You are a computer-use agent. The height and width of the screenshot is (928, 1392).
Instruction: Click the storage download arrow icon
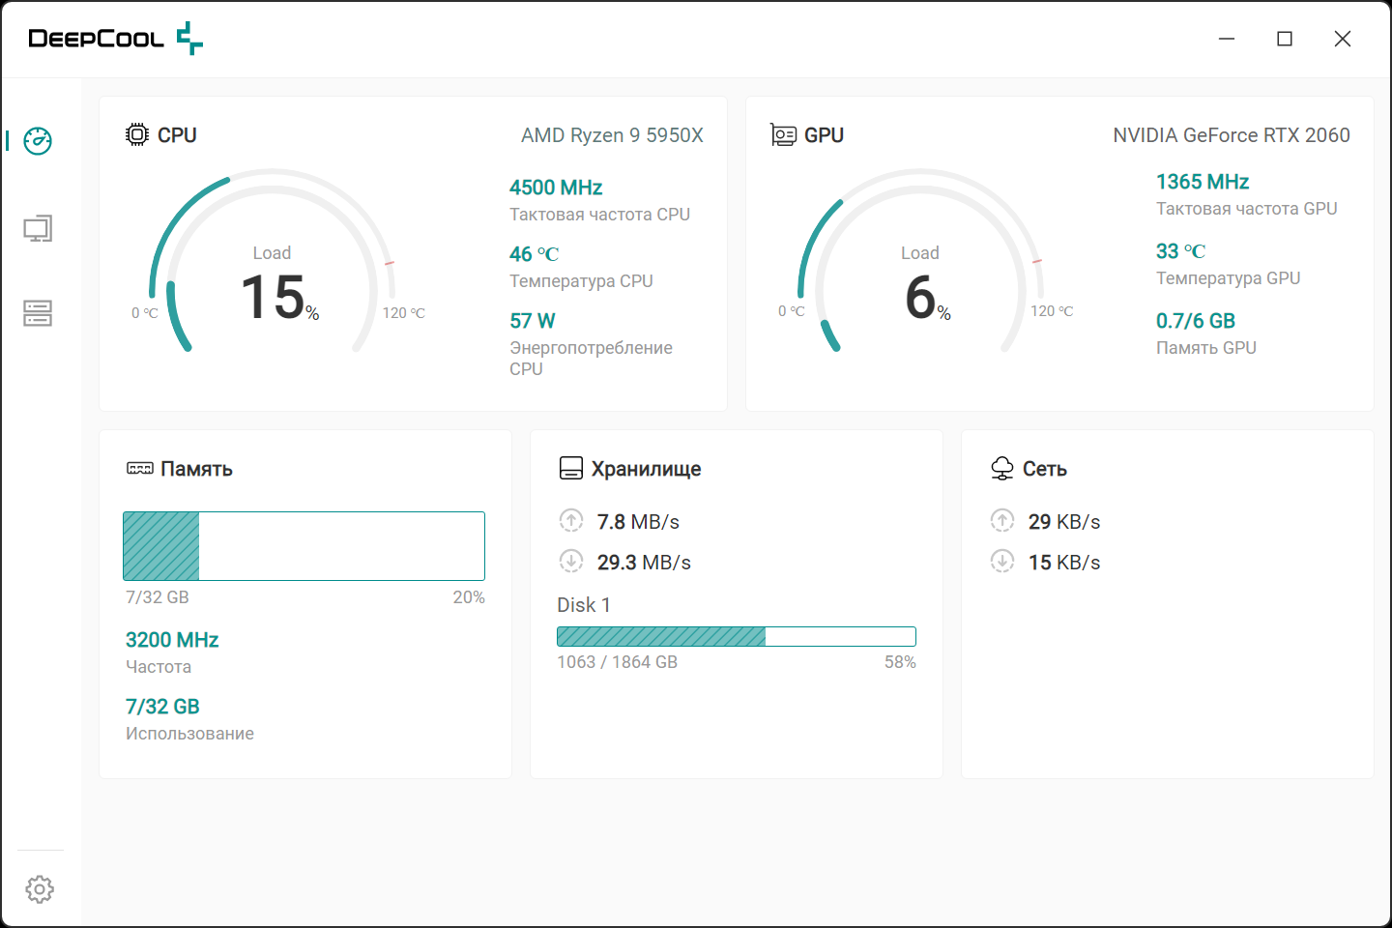(x=571, y=562)
